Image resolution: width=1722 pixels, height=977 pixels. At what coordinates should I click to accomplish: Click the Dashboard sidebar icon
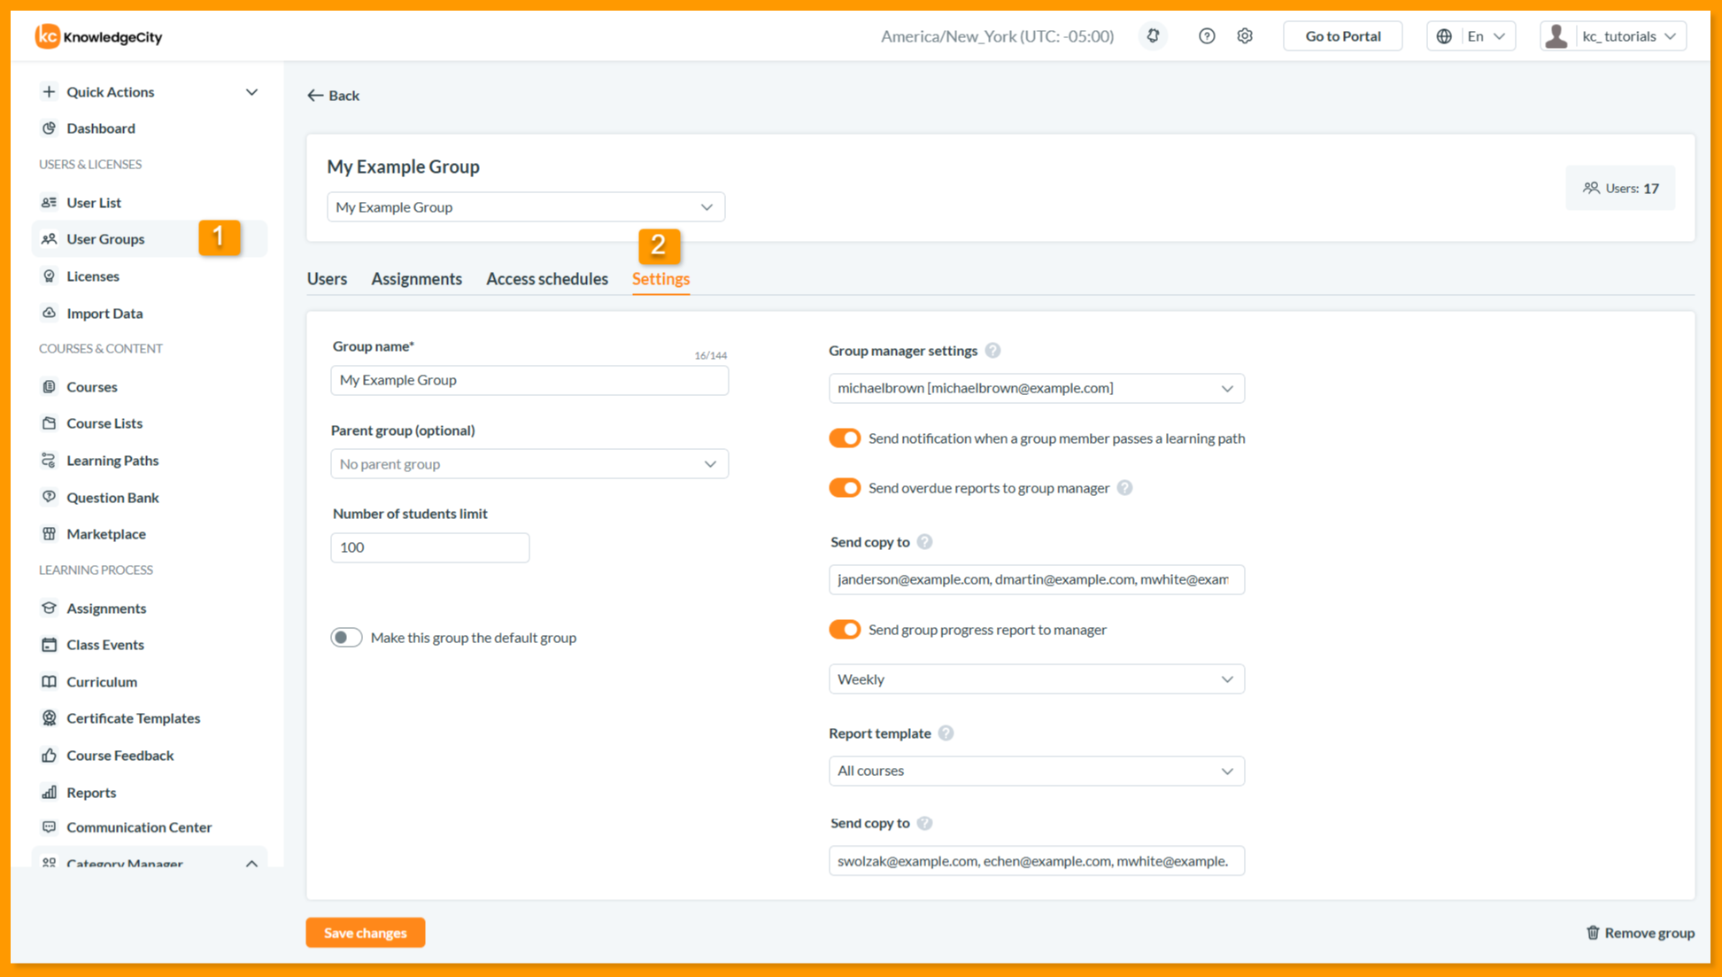coord(49,128)
